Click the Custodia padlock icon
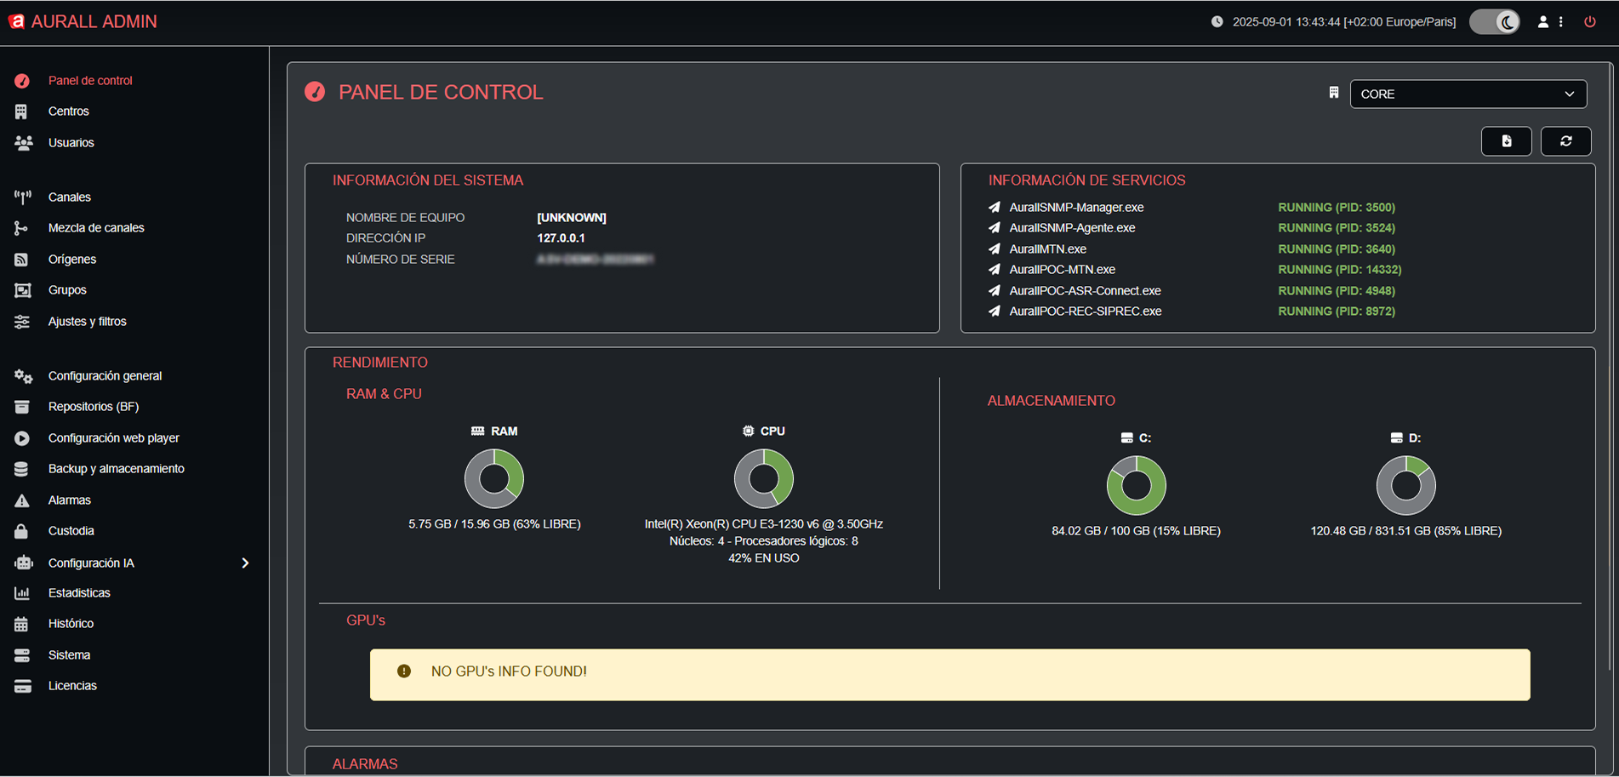This screenshot has height=777, width=1619. pos(22,531)
